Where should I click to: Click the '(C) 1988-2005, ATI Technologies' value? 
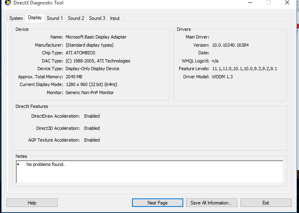click(x=98, y=61)
